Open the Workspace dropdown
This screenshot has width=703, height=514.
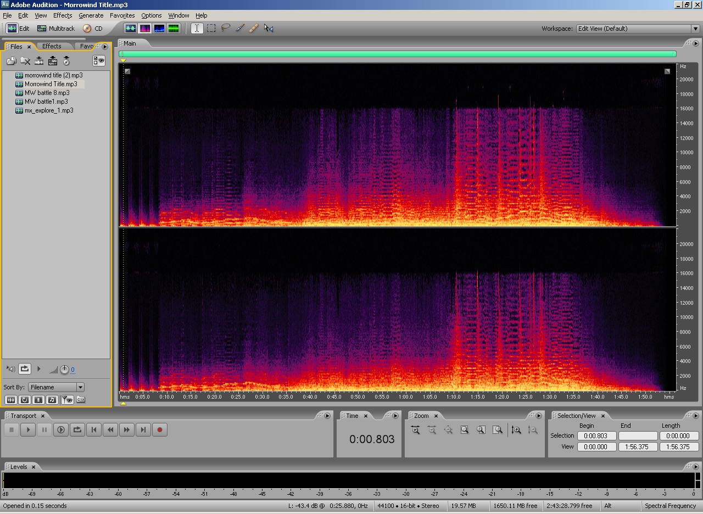(x=695, y=29)
